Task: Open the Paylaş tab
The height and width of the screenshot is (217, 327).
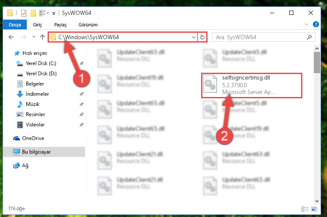Action: 60,25
